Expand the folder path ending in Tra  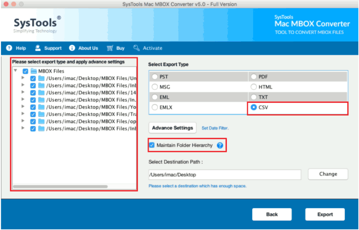point(23,114)
